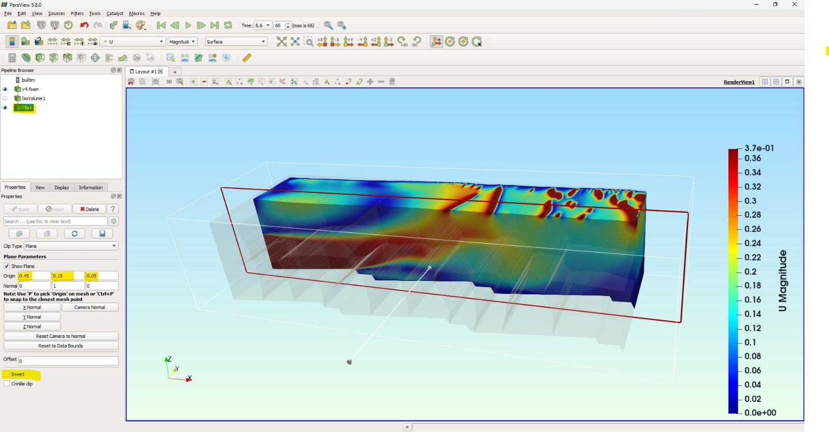This screenshot has width=829, height=432.
Task: Uncheck the Show Plane checkbox
Action: tap(7, 266)
